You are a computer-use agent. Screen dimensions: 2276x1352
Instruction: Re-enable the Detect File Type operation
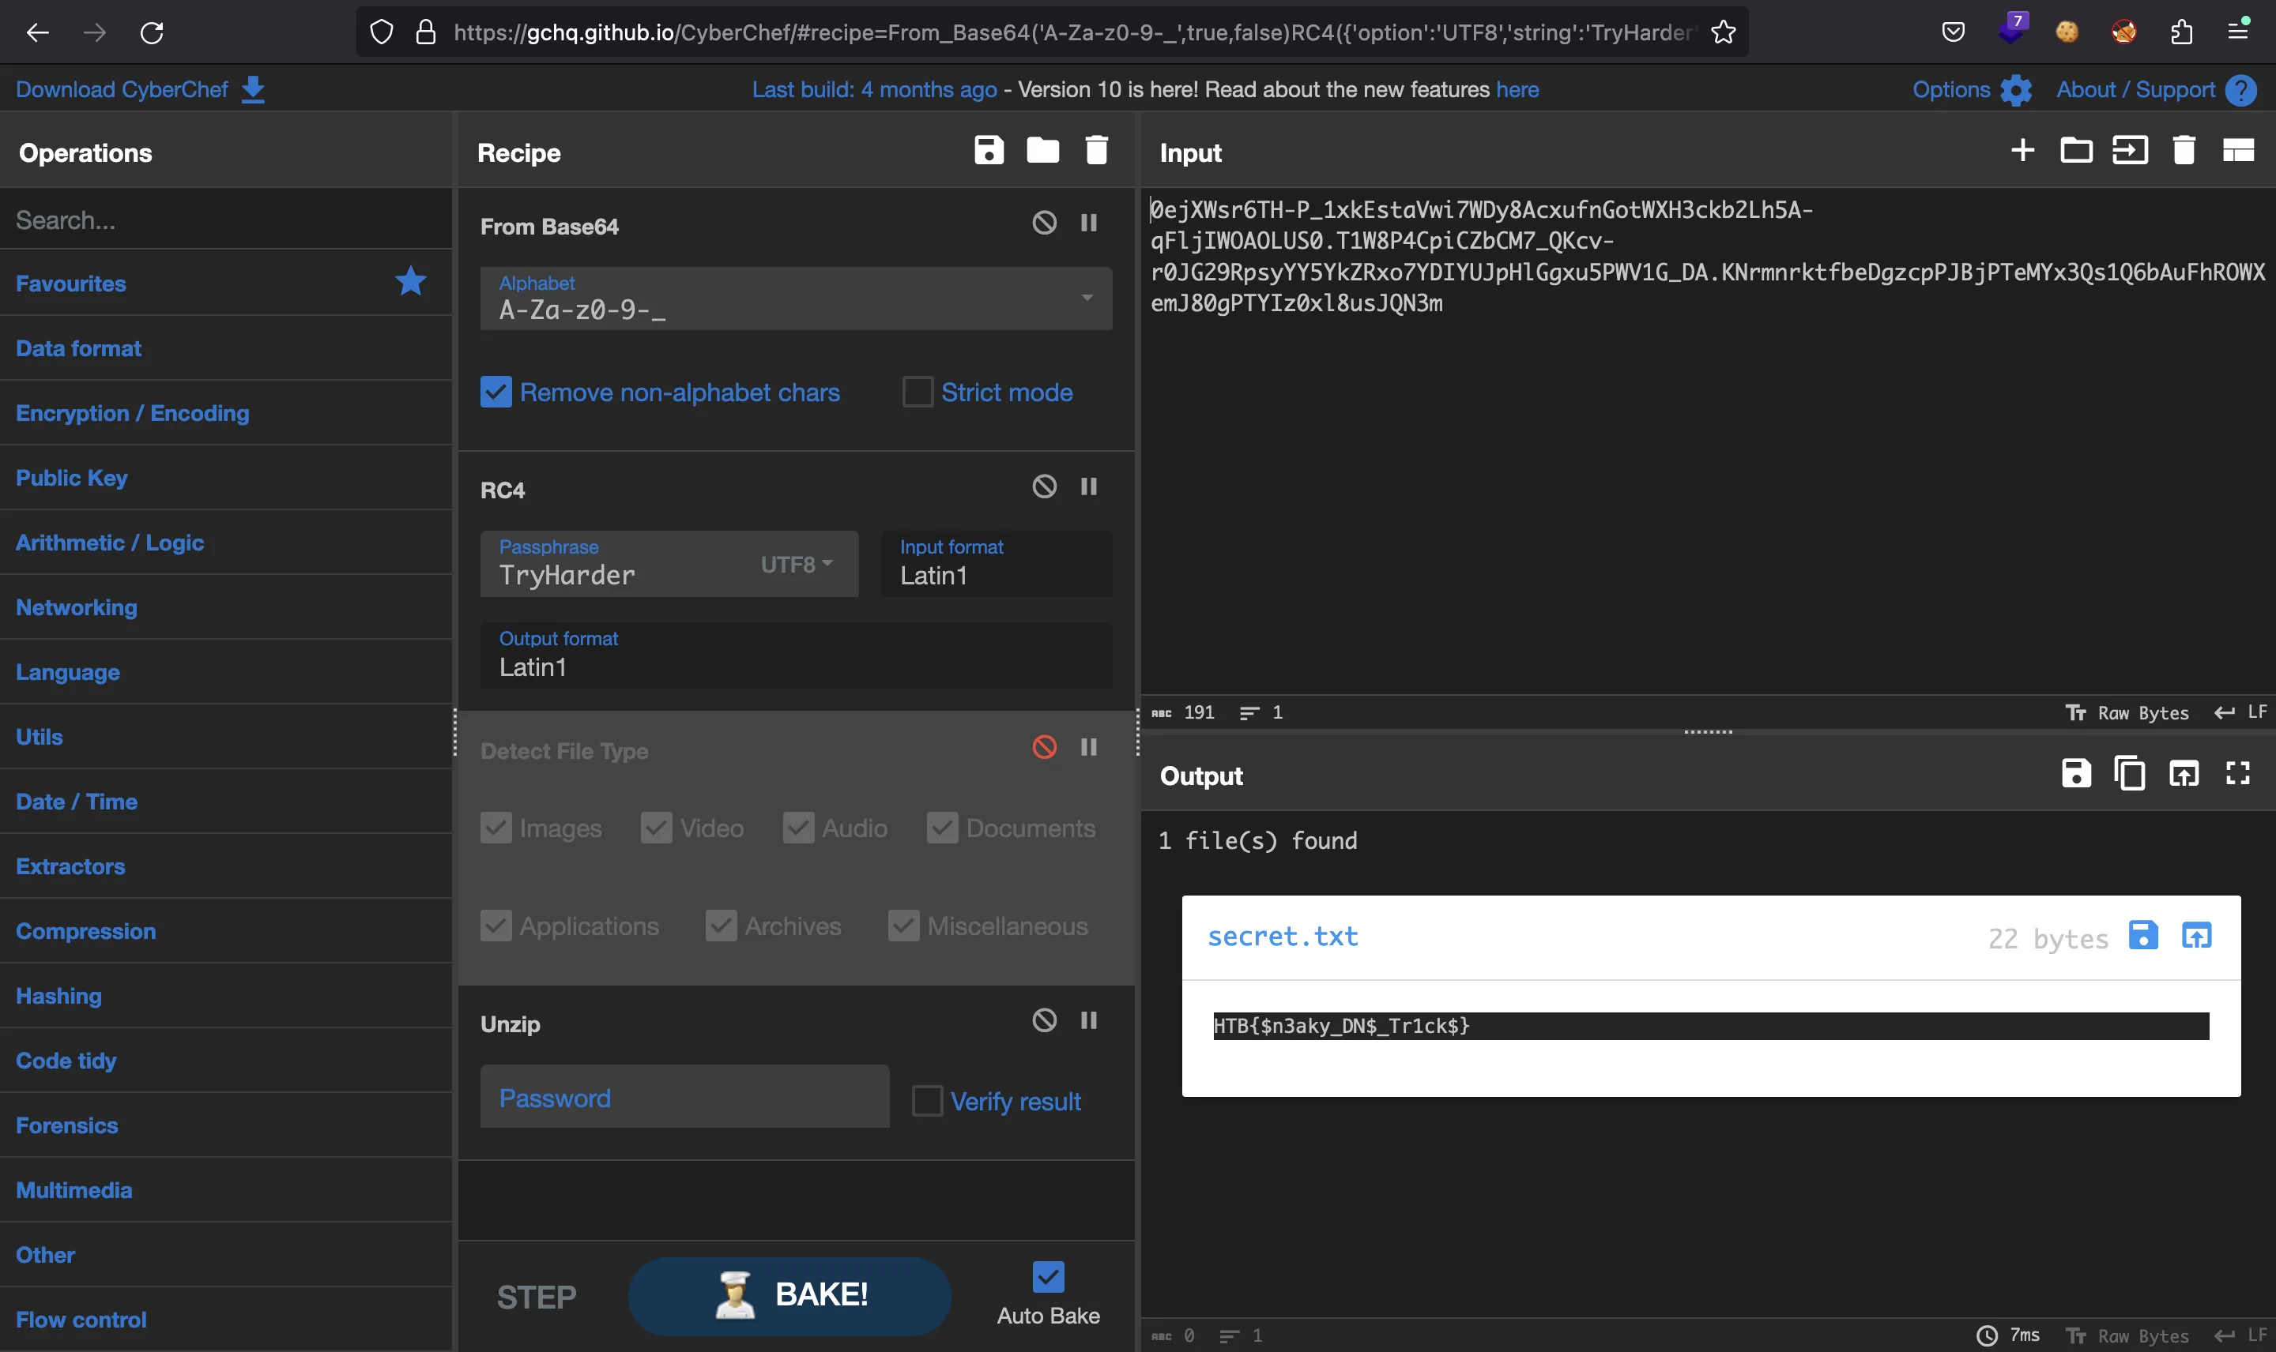coord(1045,747)
